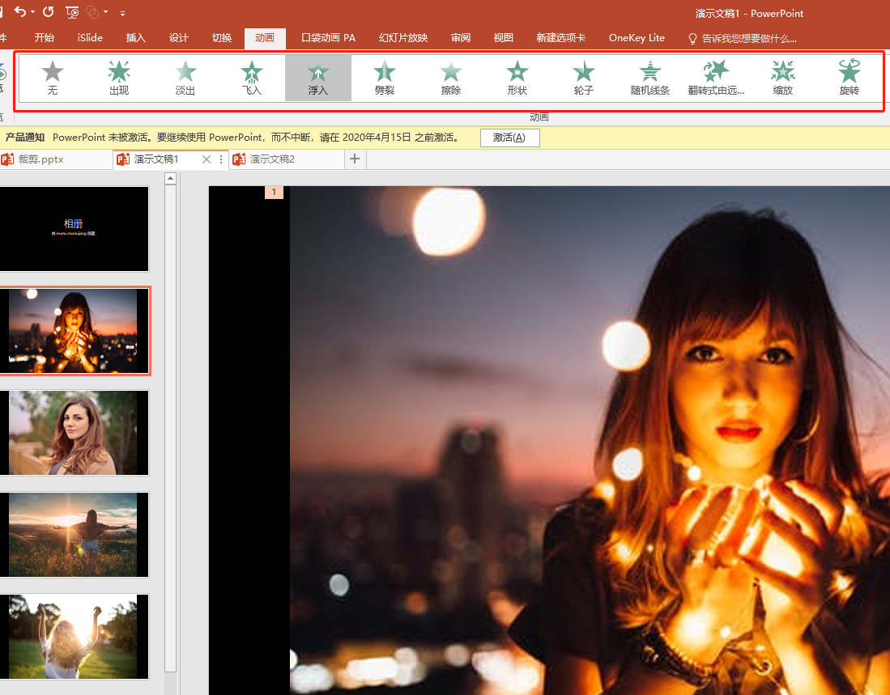Apply the 劈裂 (Split) animation effect
The width and height of the screenshot is (890, 695).
click(385, 78)
